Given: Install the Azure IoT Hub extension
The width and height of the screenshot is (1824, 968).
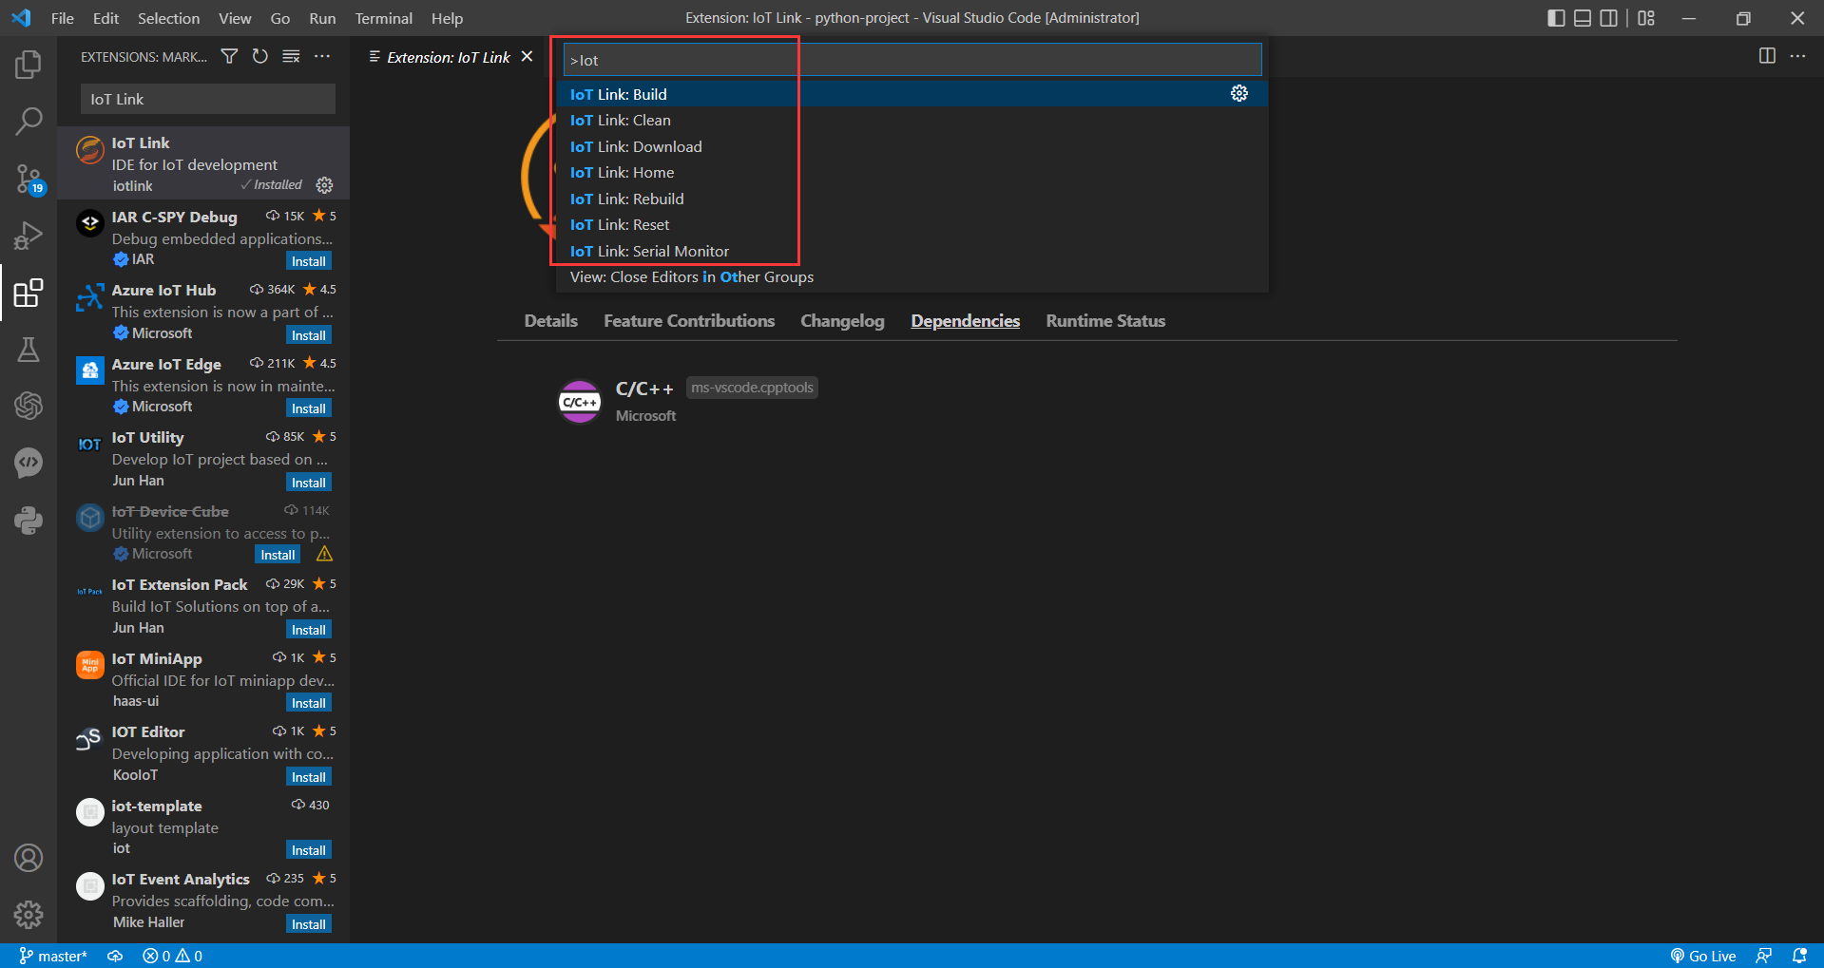Looking at the screenshot, I should point(309,335).
